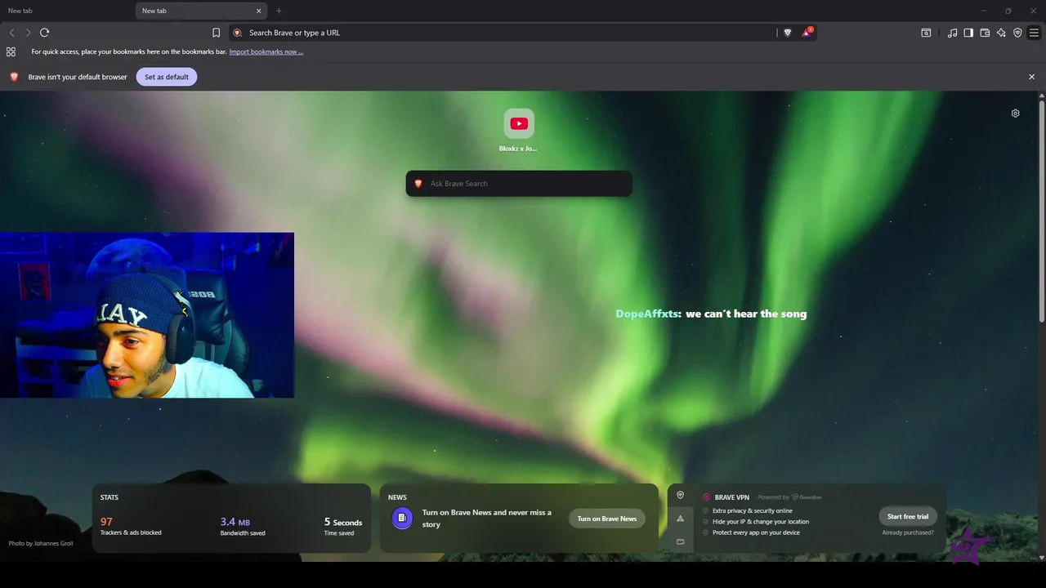Viewport: 1046px width, 588px height.
Task: Open Brave Shields lion icon in address bar
Action: point(788,33)
